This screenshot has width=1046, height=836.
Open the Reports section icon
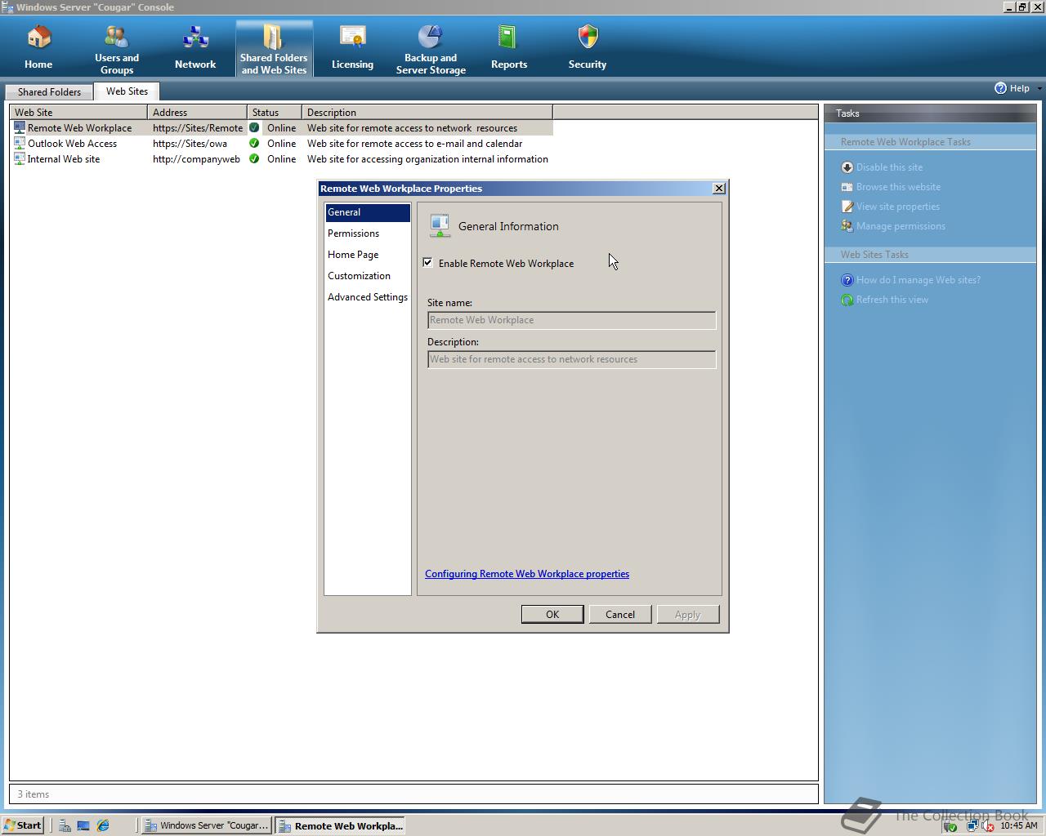508,38
